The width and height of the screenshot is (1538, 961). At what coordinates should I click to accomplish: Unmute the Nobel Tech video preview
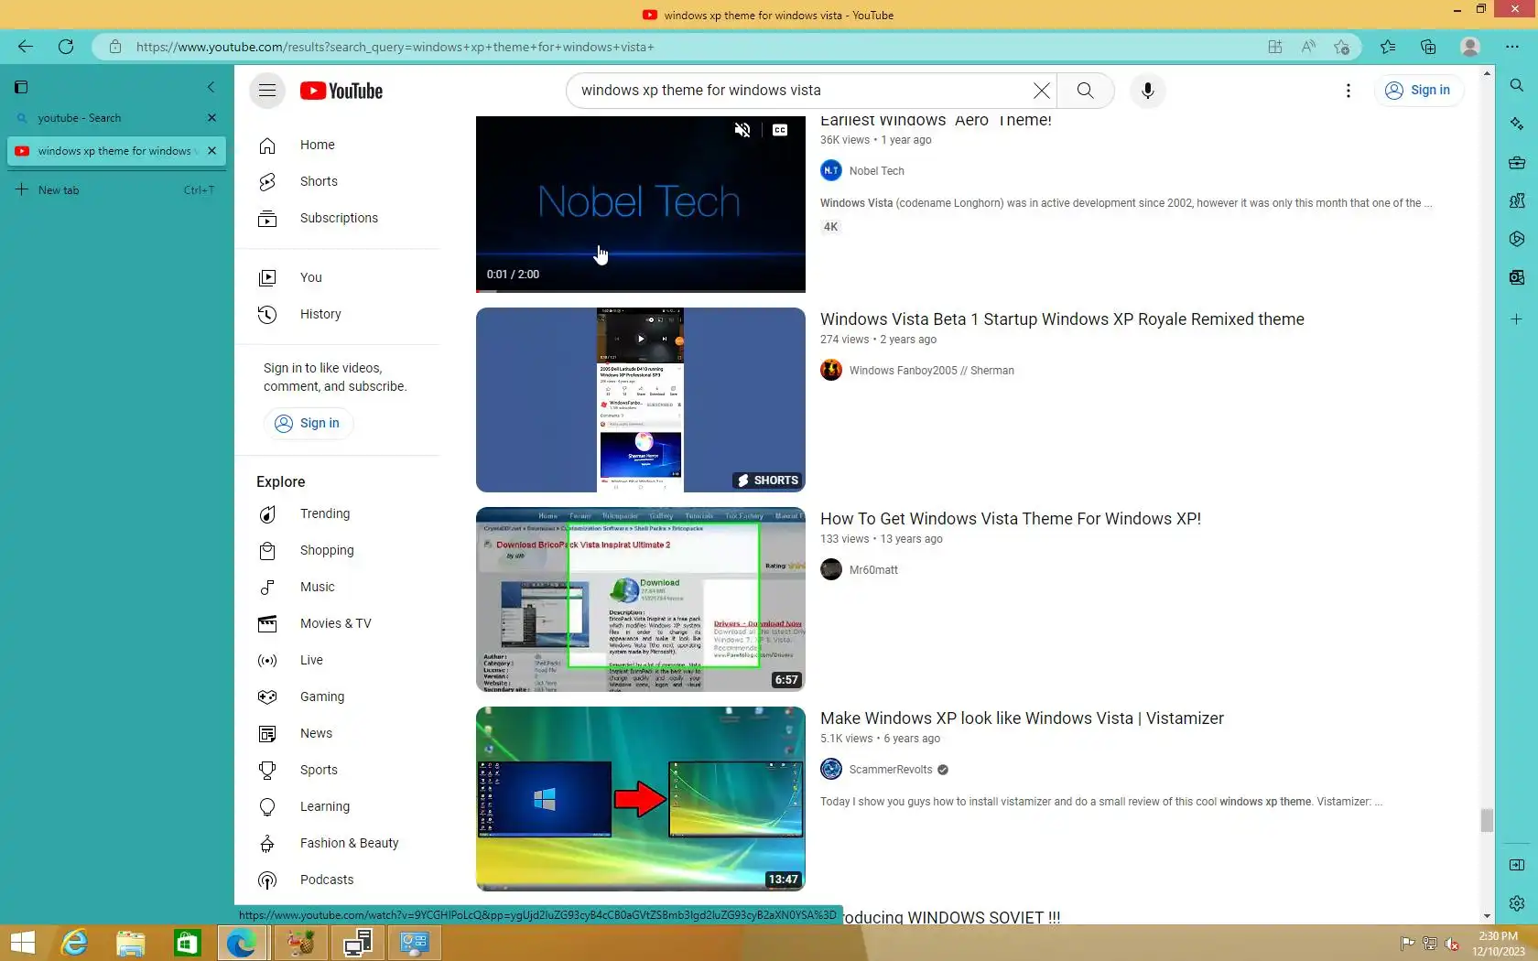tap(742, 130)
